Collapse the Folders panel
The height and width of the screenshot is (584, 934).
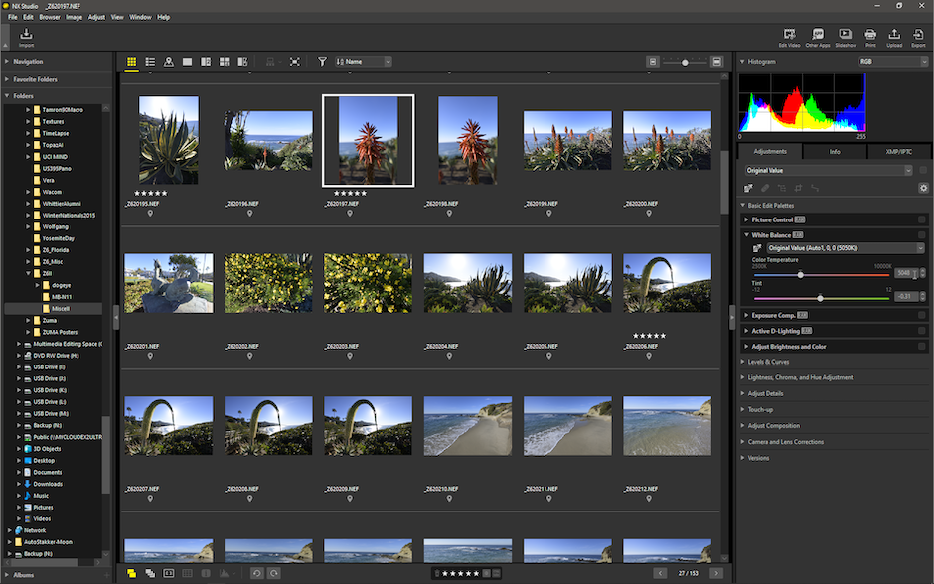[7, 96]
